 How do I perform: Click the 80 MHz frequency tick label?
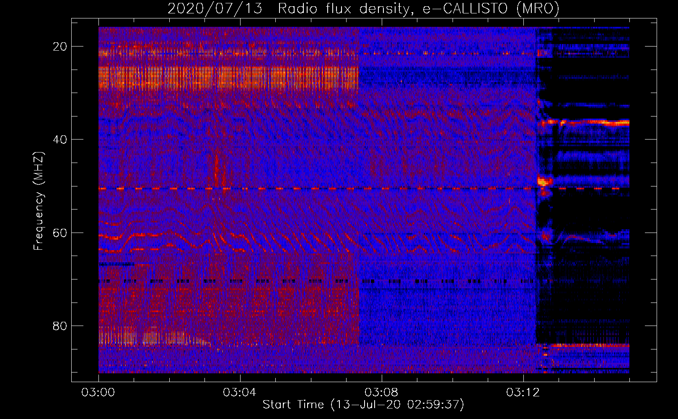[60, 326]
